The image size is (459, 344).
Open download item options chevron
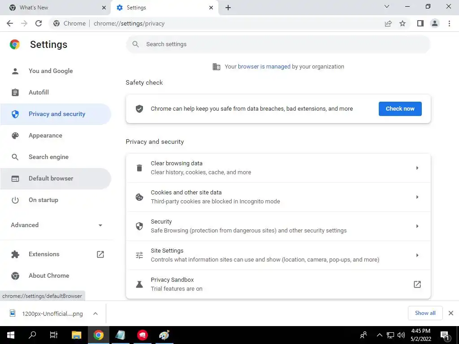95,314
